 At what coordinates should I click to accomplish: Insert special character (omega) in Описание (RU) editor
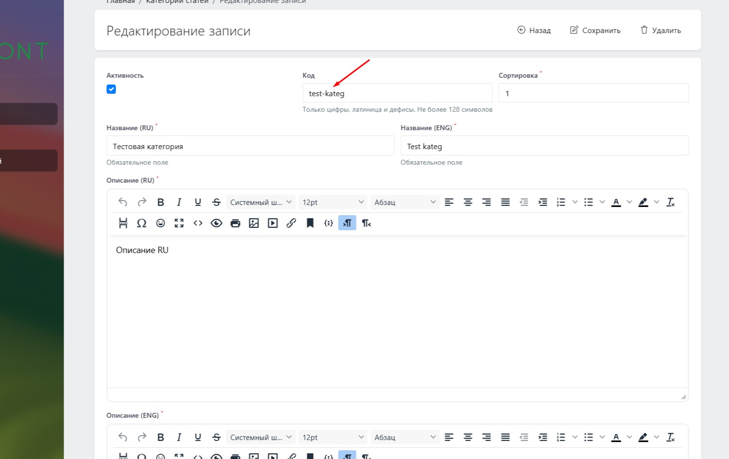pos(141,223)
